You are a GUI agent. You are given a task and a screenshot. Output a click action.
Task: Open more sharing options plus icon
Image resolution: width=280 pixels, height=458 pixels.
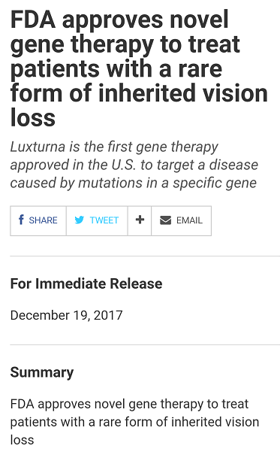click(140, 220)
